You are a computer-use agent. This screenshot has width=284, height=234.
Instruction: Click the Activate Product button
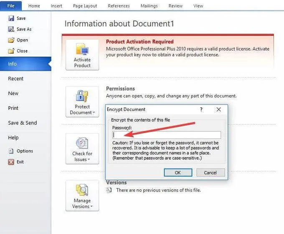(x=82, y=55)
